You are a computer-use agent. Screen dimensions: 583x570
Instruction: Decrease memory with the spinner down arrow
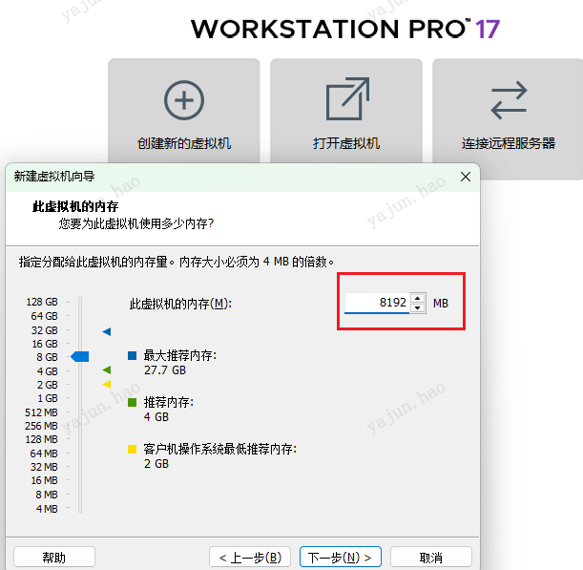tap(418, 308)
